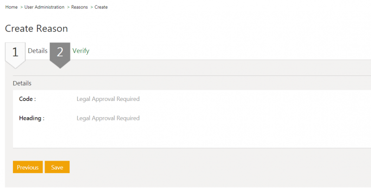Select the Heading value Legal Approval Required
The height and width of the screenshot is (188, 371).
tap(108, 118)
